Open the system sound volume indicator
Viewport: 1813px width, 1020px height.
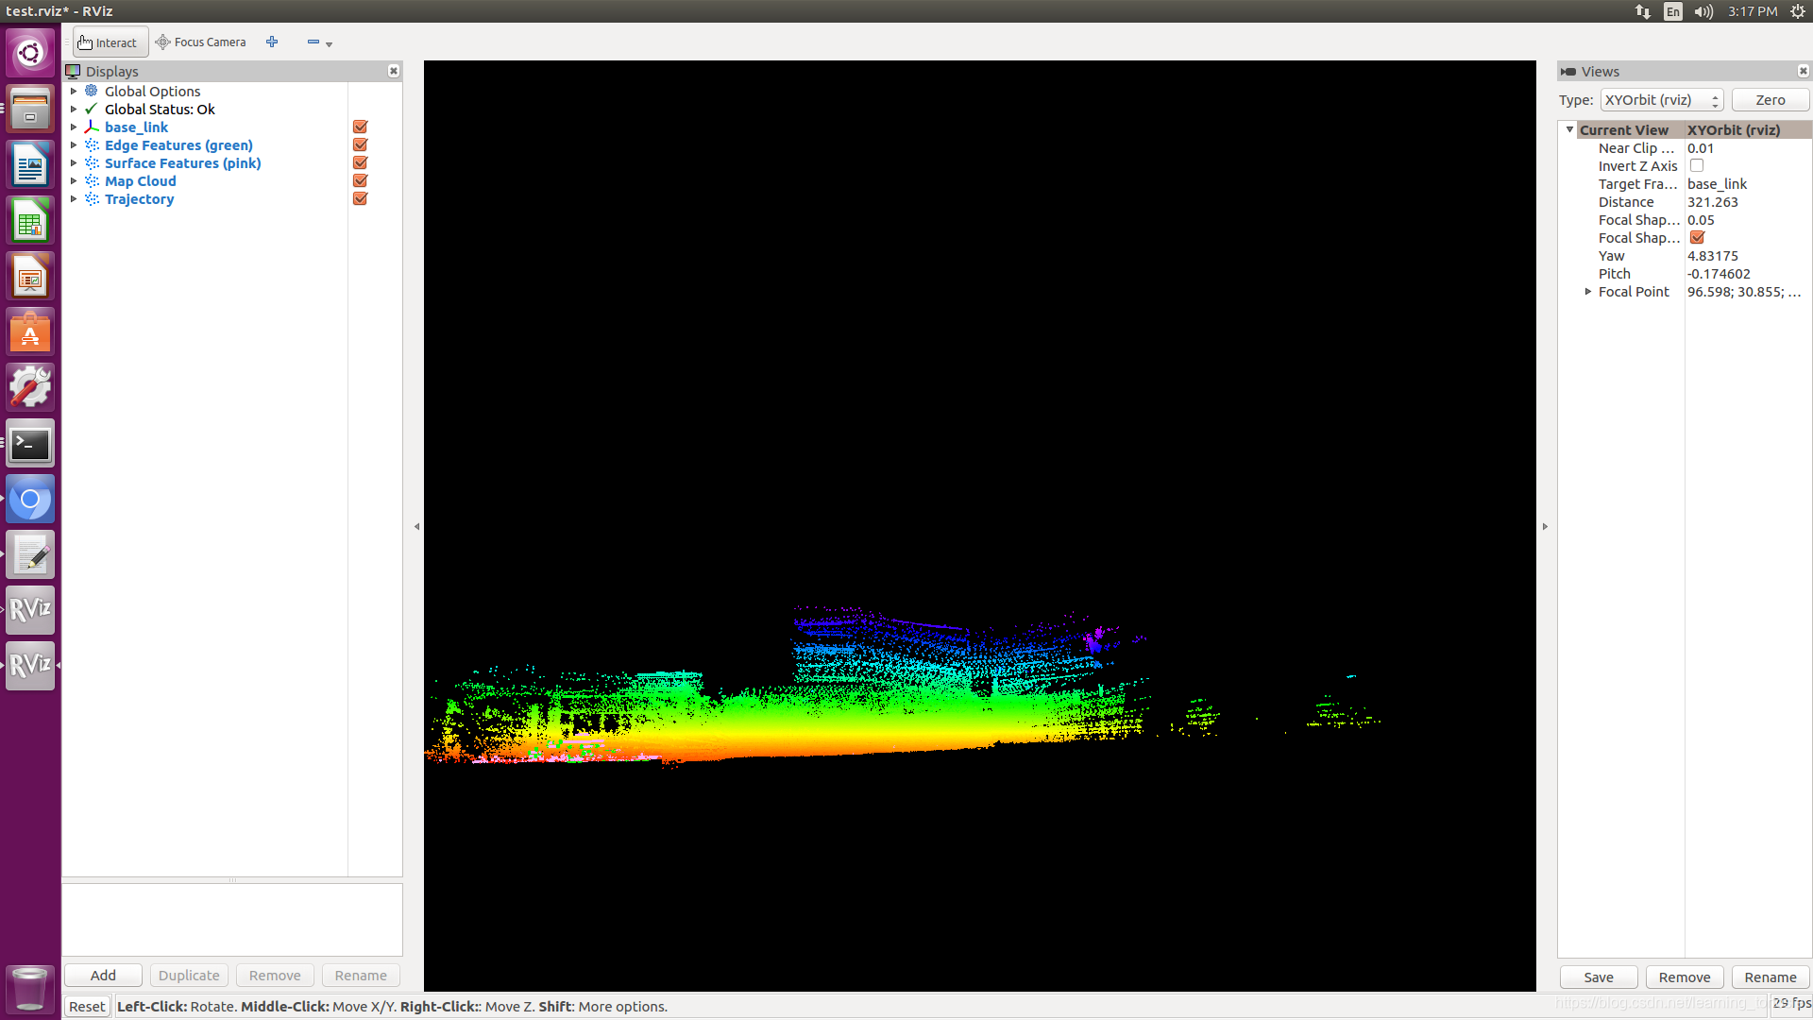pos(1703,12)
